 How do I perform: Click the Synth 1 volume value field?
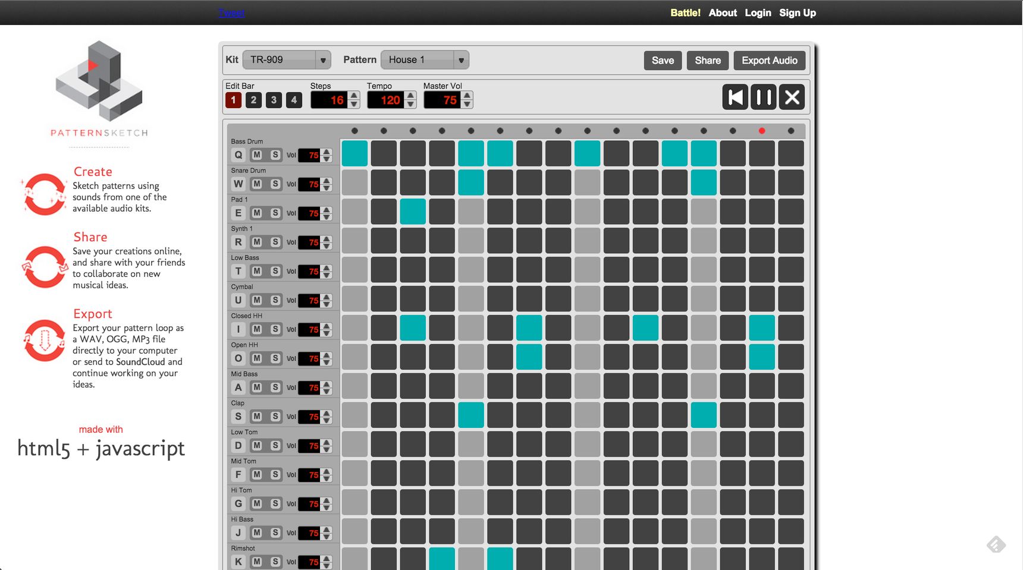click(x=310, y=242)
